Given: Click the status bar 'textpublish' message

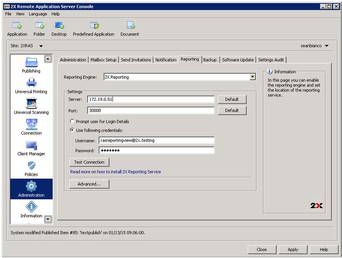Looking at the screenshot, I should click(78, 233).
